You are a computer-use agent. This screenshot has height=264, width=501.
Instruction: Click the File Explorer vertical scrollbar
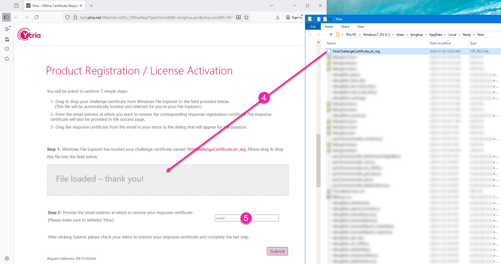coord(319,160)
